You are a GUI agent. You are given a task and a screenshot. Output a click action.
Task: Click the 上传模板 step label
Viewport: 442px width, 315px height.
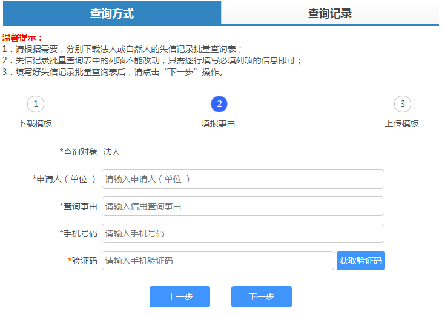pyautogui.click(x=402, y=123)
